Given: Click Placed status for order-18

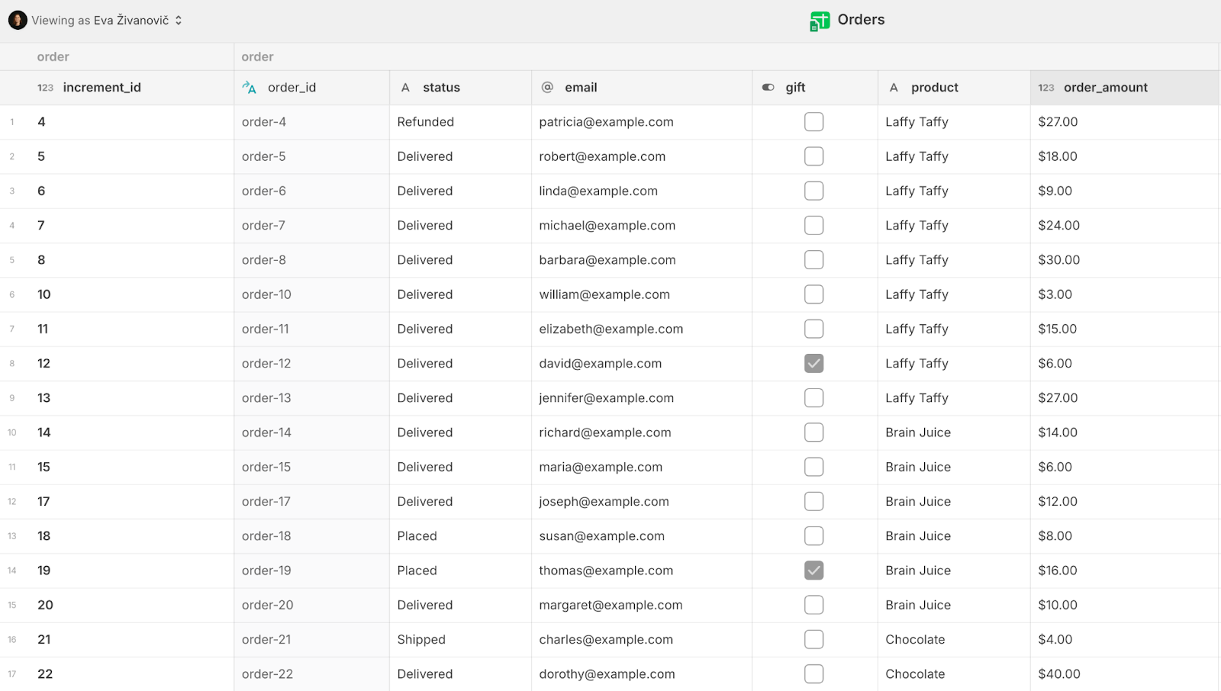Looking at the screenshot, I should [460, 536].
